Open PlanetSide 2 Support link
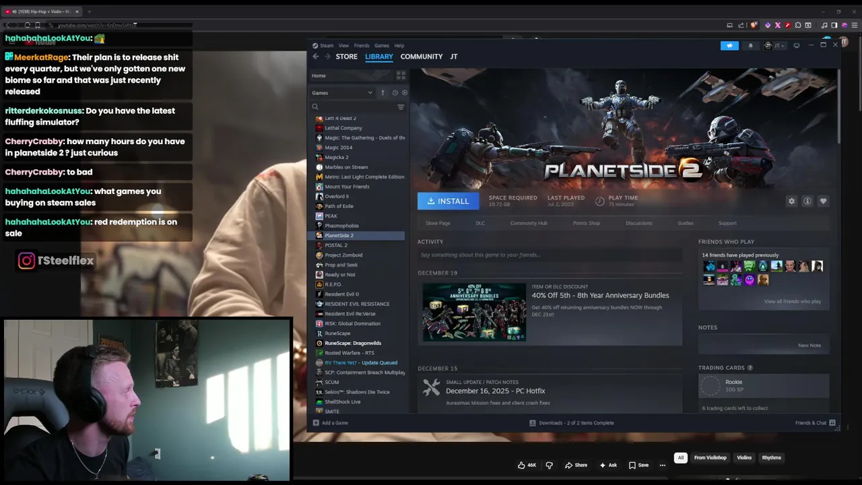This screenshot has width=862, height=485. pyautogui.click(x=727, y=223)
